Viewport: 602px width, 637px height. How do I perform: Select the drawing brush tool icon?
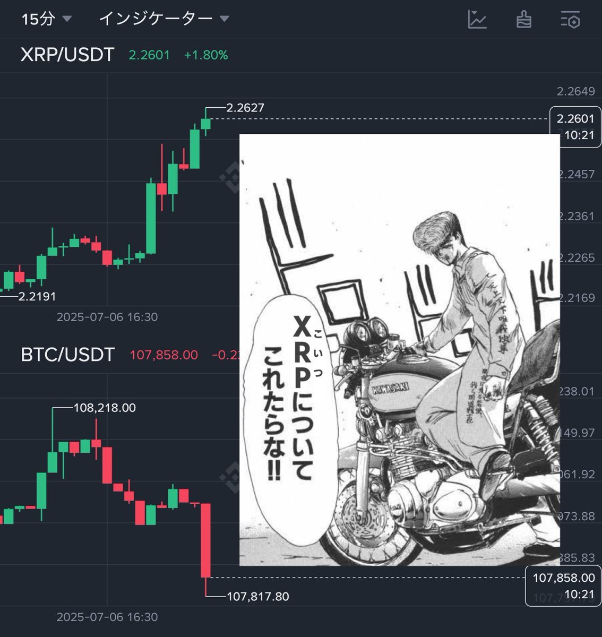(524, 20)
